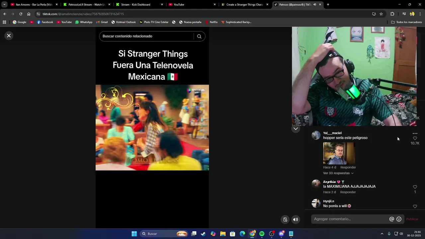The width and height of the screenshot is (425, 239).
Task: Open the Google bookmark
Action: tap(20, 22)
